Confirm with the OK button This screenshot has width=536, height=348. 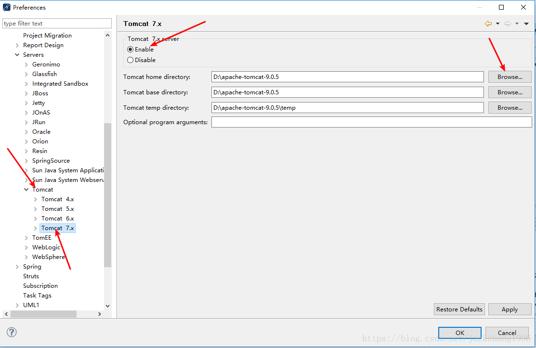460,333
